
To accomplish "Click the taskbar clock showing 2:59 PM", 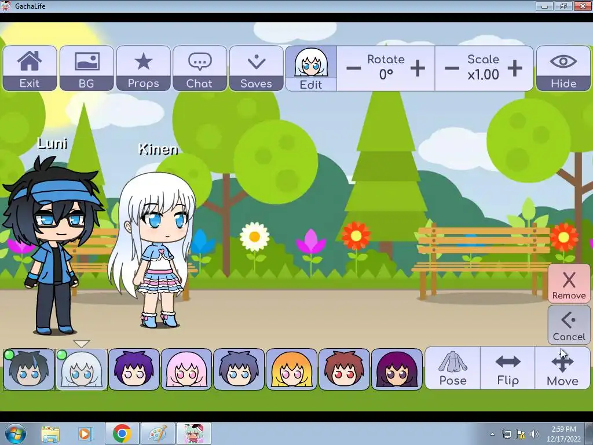I will tap(563, 434).
